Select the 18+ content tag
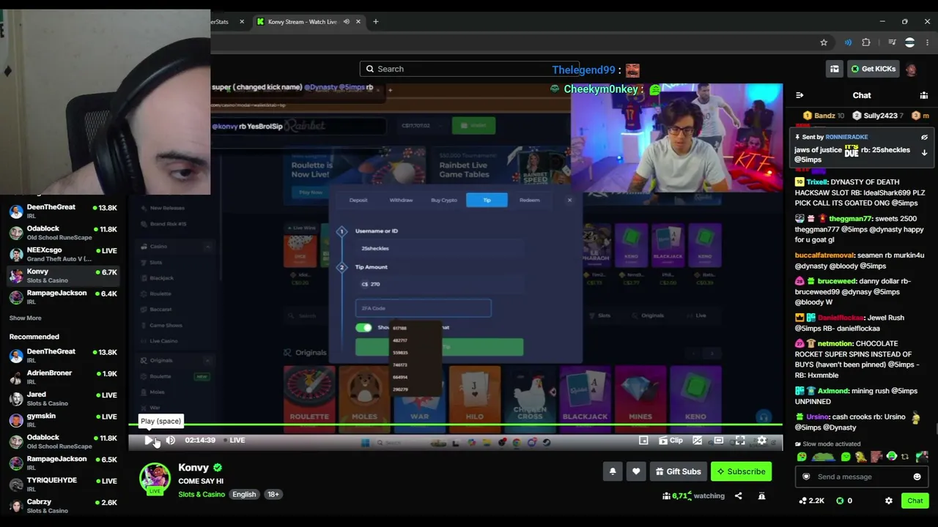Screen dimensions: 938x527 273,494
